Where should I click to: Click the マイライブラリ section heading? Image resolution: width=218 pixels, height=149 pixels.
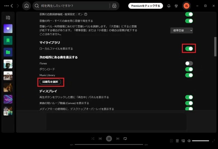click(50, 43)
